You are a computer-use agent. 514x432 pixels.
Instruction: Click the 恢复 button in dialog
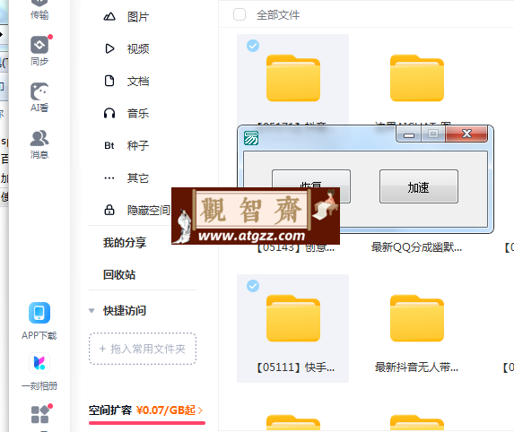coord(310,178)
